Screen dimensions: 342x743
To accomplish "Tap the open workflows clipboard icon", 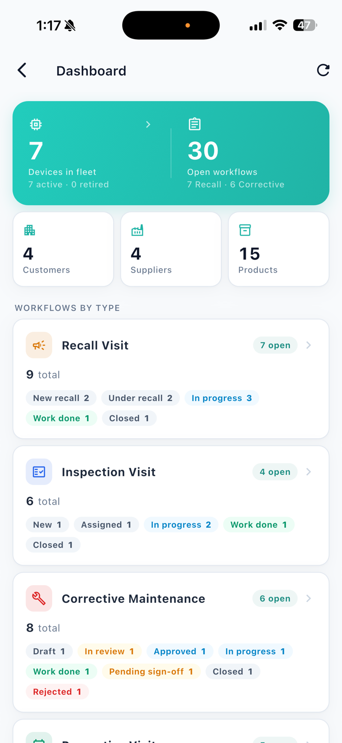I will click(194, 124).
